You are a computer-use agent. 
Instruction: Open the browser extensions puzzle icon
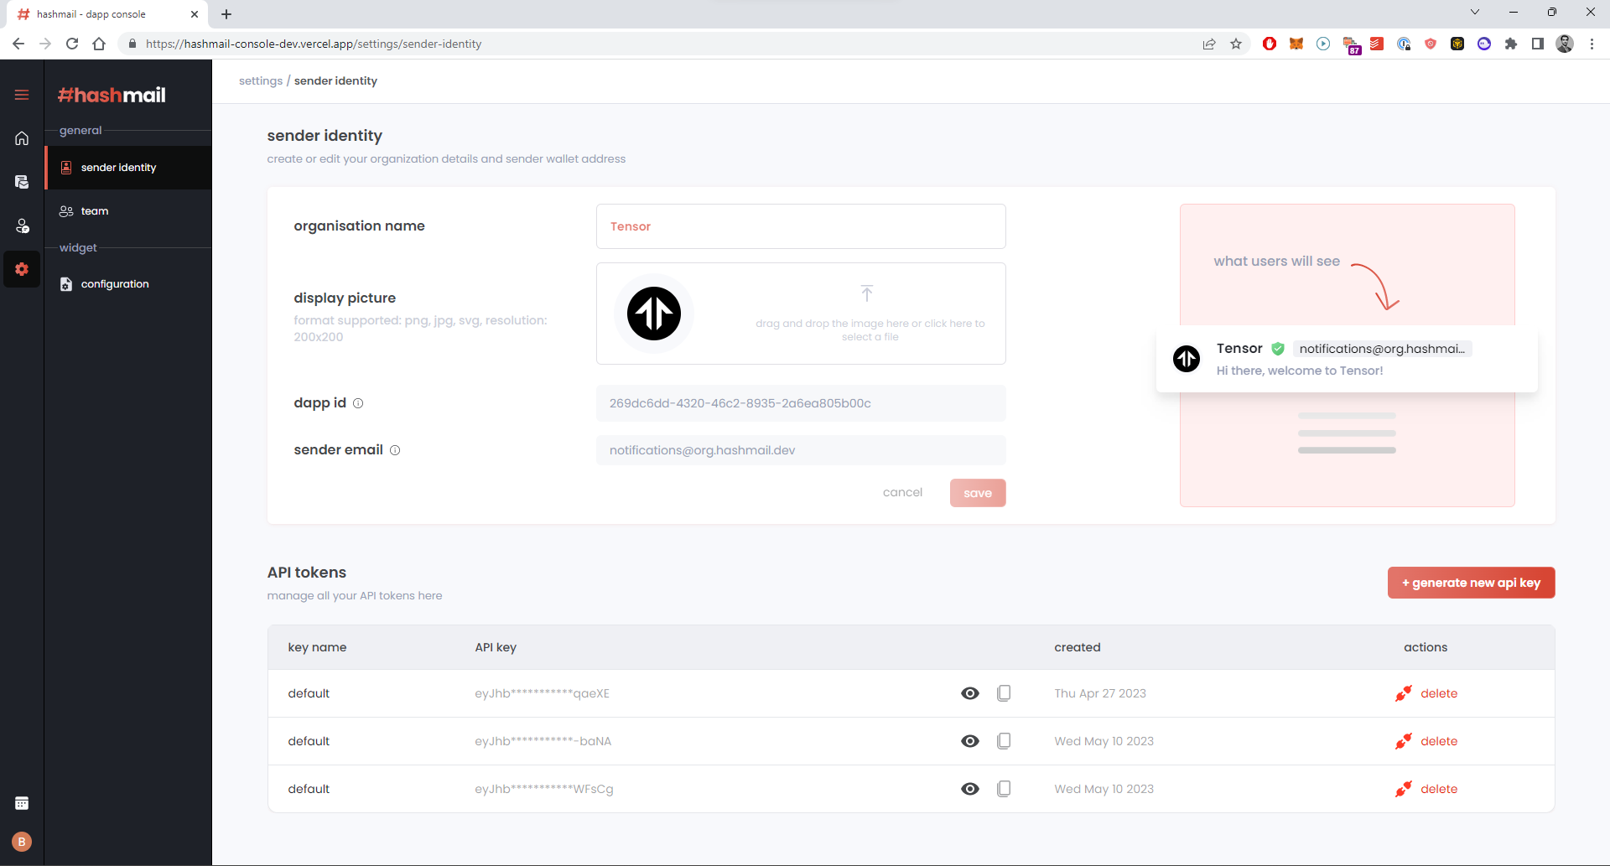[x=1511, y=44]
